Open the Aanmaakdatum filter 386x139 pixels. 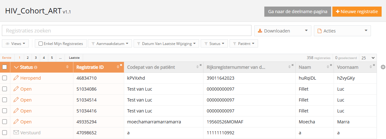(109, 44)
